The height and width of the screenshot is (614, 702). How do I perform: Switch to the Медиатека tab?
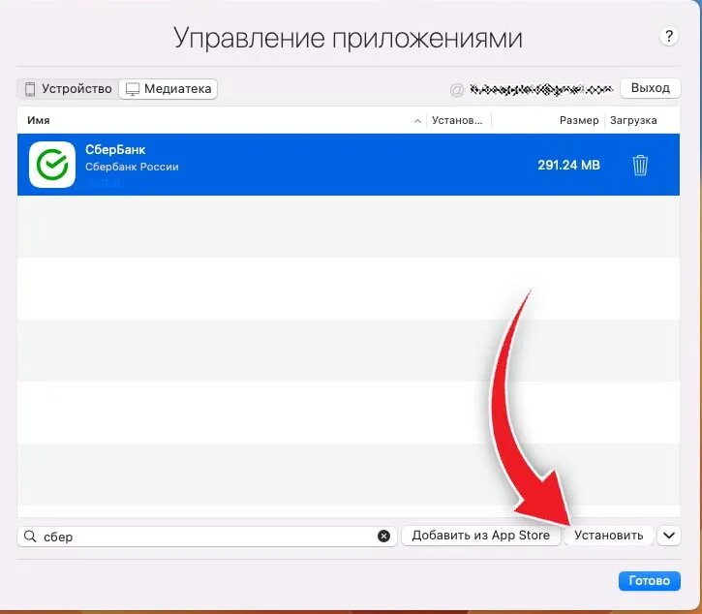point(168,89)
